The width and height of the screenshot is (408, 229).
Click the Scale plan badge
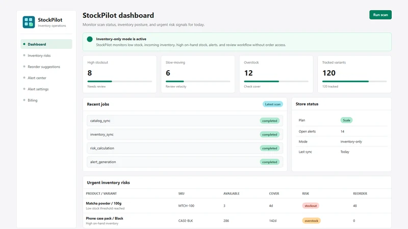(346, 120)
